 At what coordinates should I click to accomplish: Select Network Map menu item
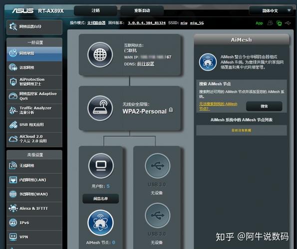(x=34, y=53)
